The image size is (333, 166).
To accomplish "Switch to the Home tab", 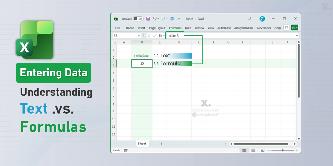I will (x=130, y=28).
